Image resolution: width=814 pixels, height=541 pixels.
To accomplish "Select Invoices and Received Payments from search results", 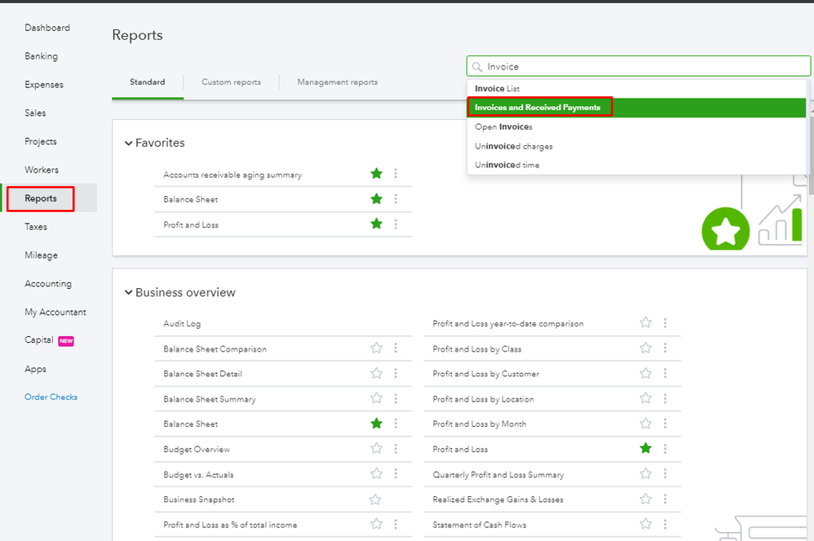I will (538, 108).
